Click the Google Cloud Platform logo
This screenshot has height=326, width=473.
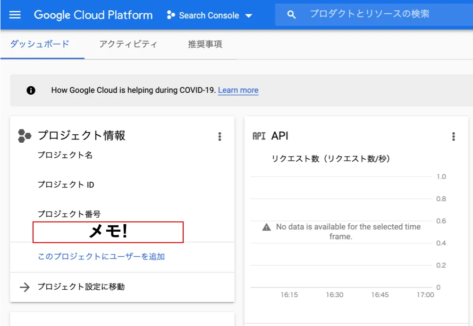[93, 15]
